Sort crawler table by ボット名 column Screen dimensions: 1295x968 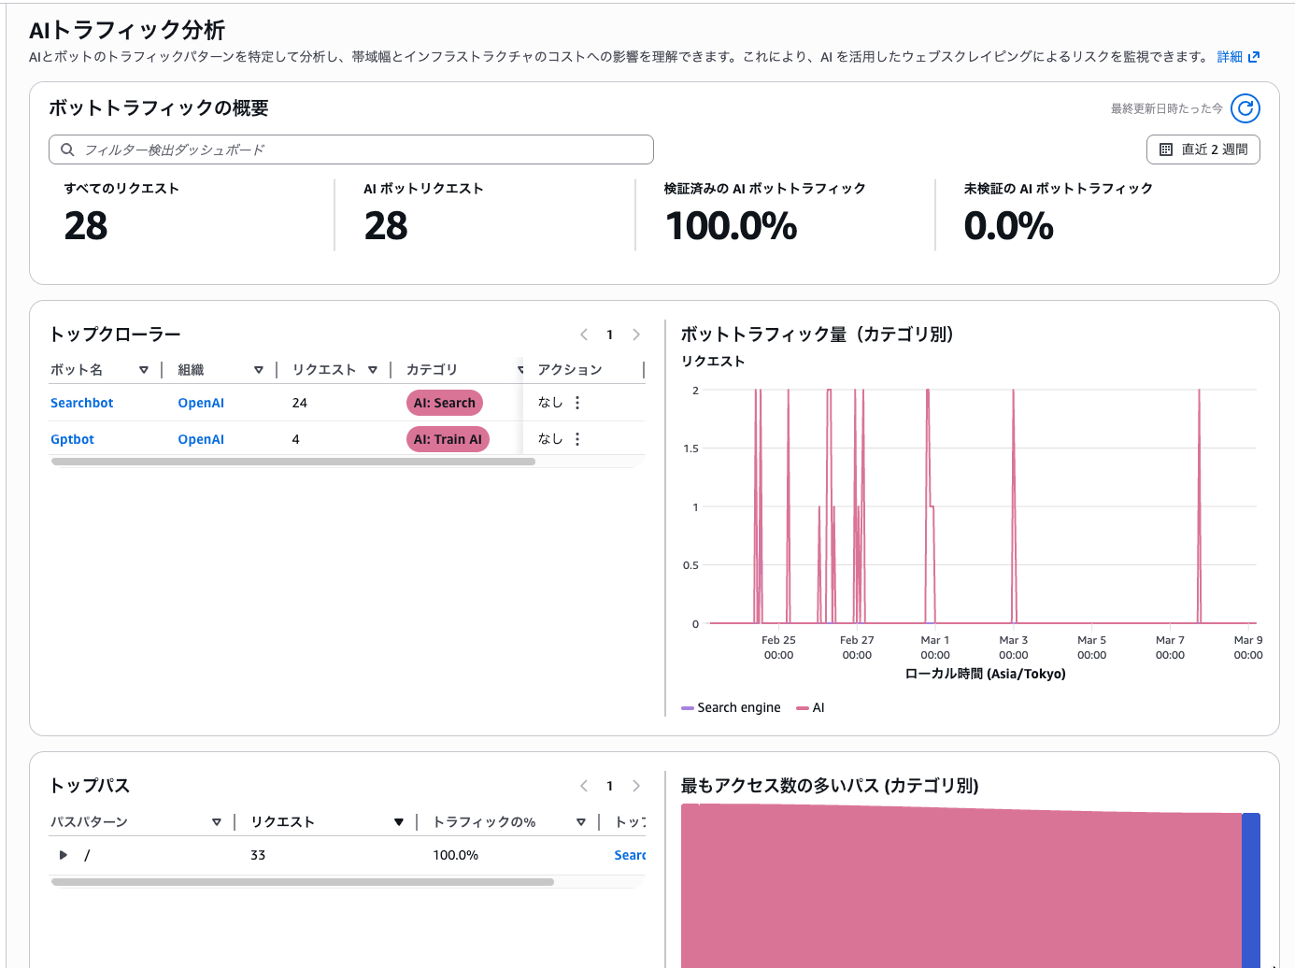tap(143, 370)
